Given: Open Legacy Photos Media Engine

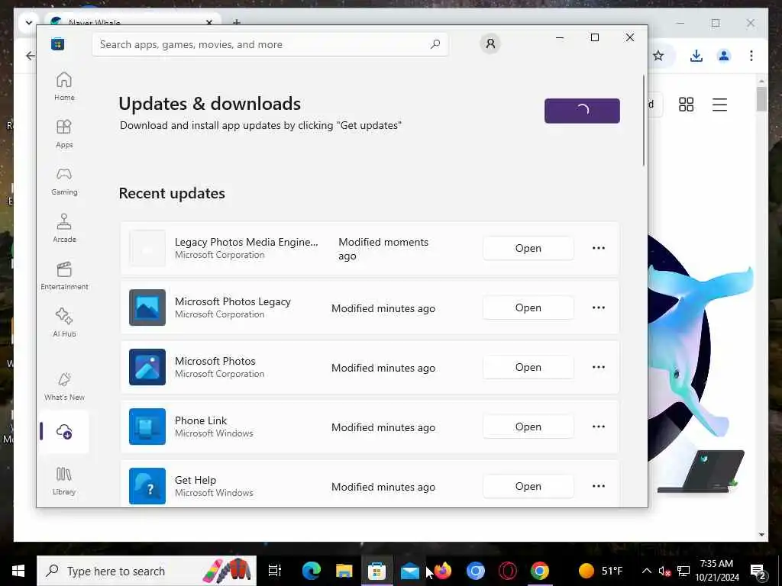Looking at the screenshot, I should click(528, 248).
